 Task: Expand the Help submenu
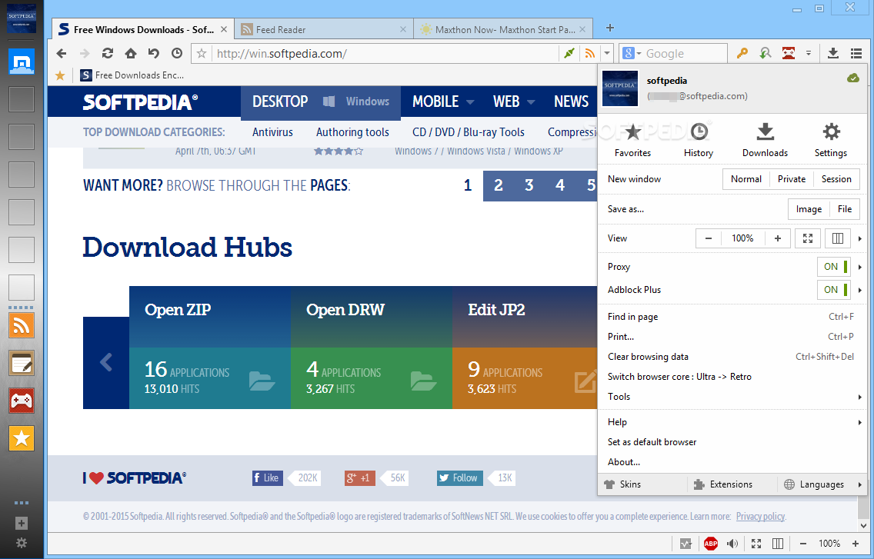pos(732,422)
